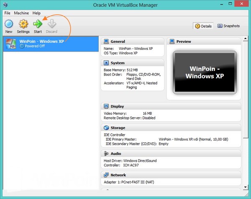This screenshot has width=251, height=199.
Task: Start the selected virtual machine
Action: [x=38, y=26]
